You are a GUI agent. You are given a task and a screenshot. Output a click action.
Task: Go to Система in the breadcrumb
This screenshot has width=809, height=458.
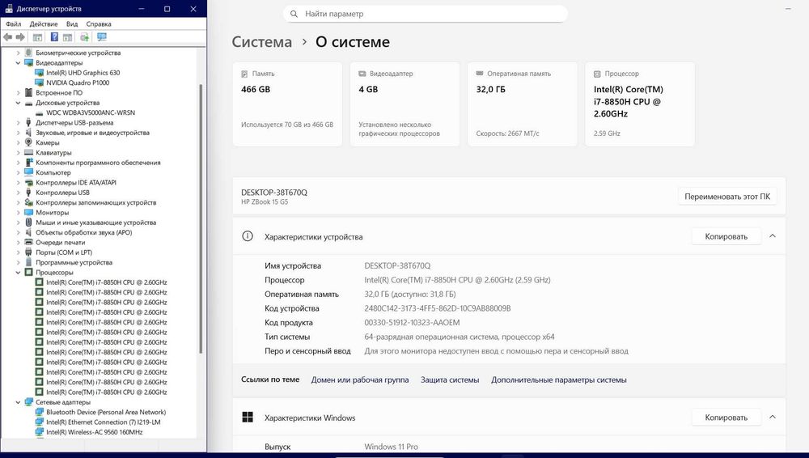(x=261, y=42)
